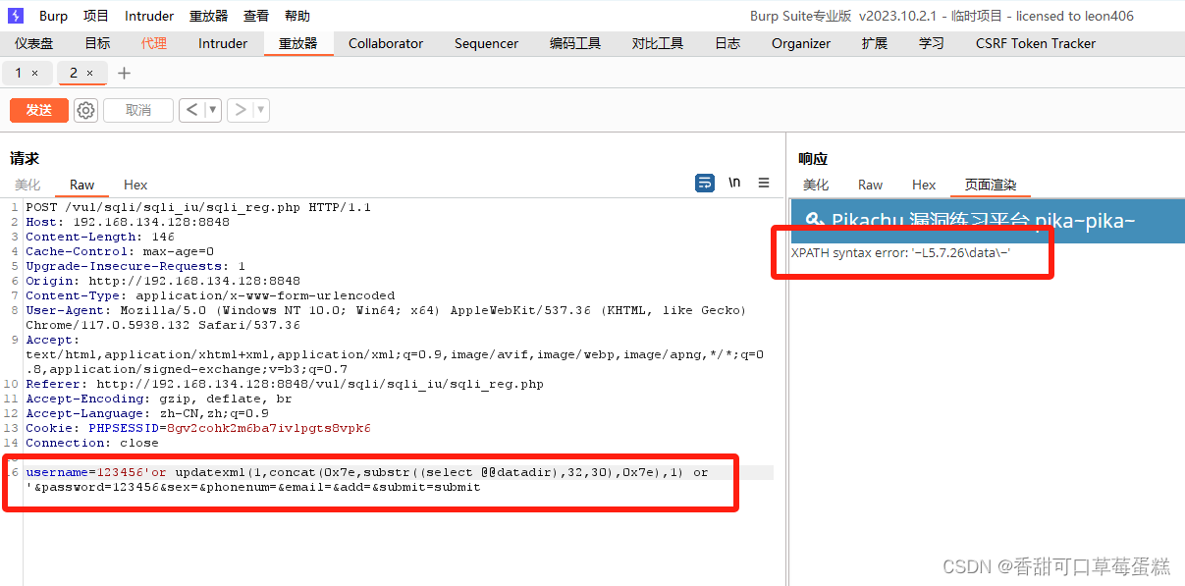Toggle the line wrap icon in request

(704, 183)
